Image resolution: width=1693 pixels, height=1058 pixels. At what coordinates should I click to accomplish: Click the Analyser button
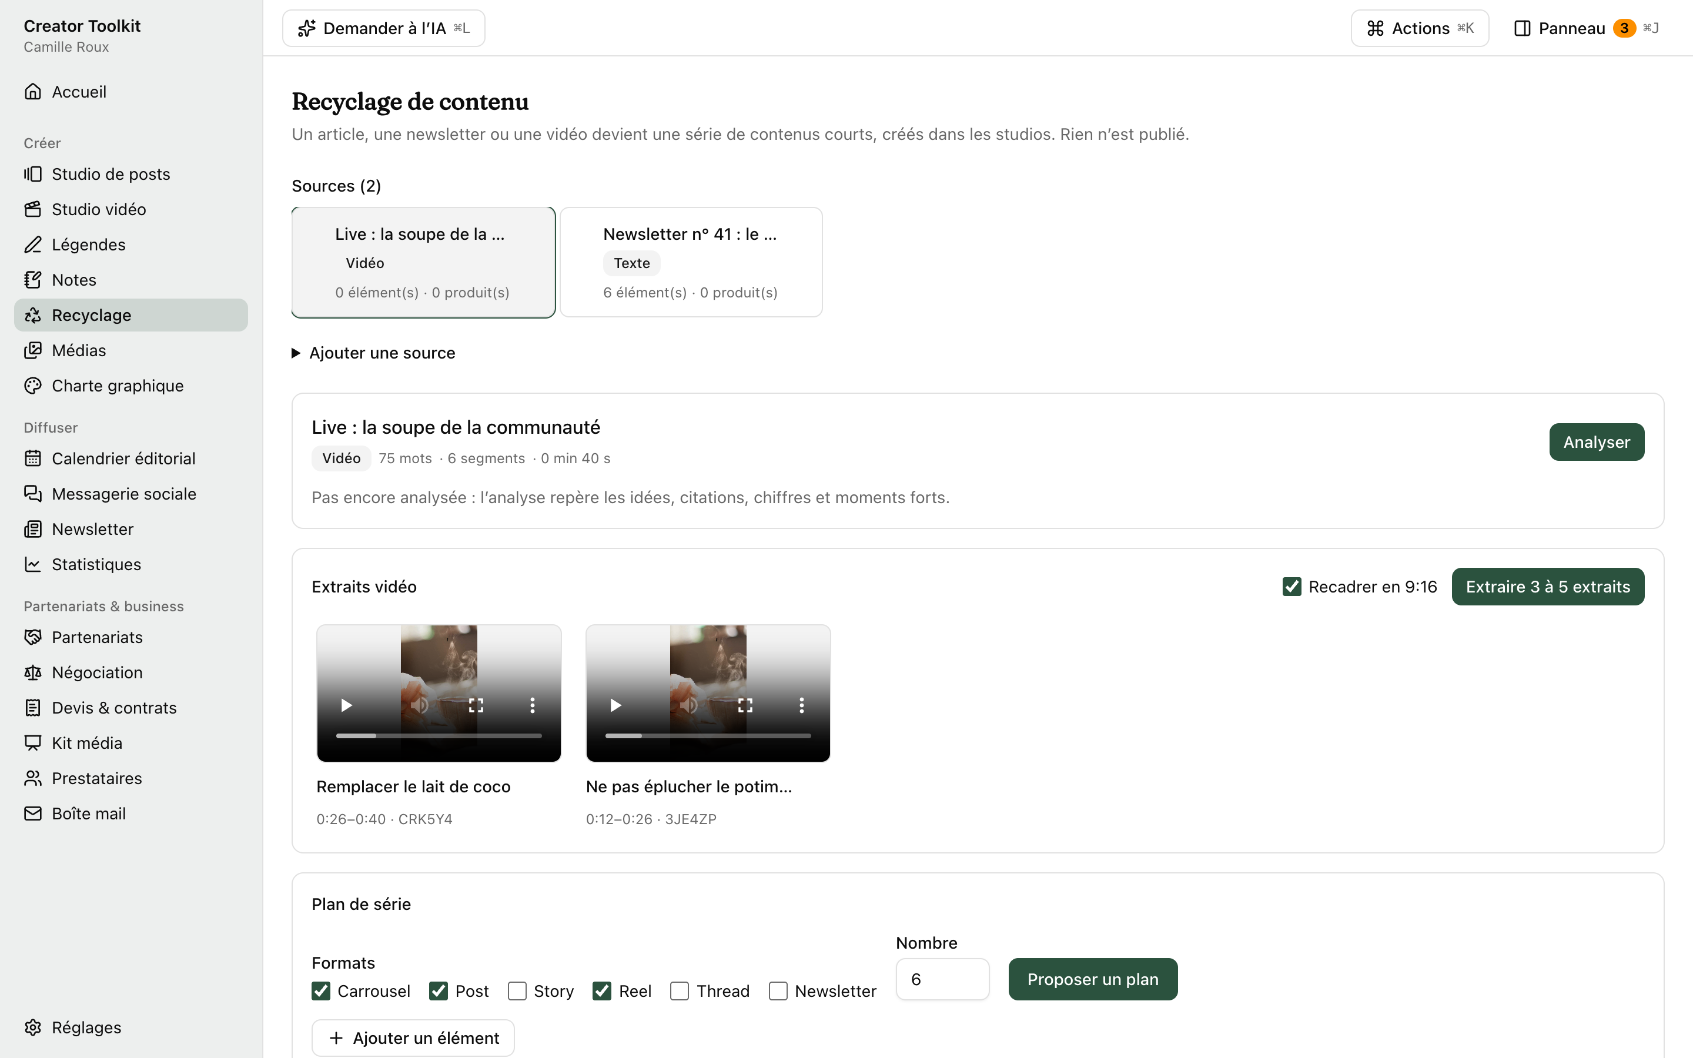[x=1597, y=442]
